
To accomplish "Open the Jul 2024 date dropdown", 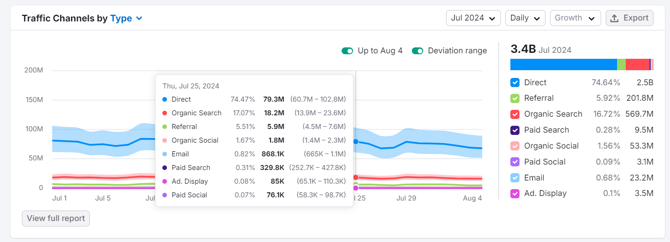I will (473, 18).
